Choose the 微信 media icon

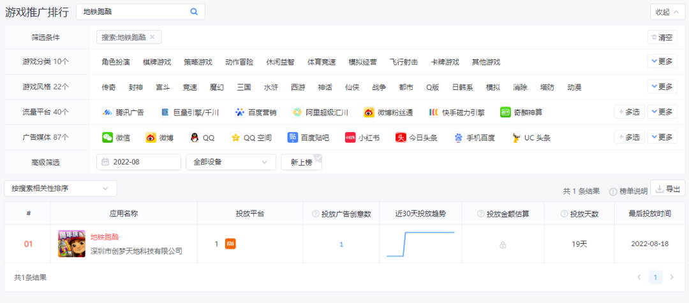click(107, 138)
